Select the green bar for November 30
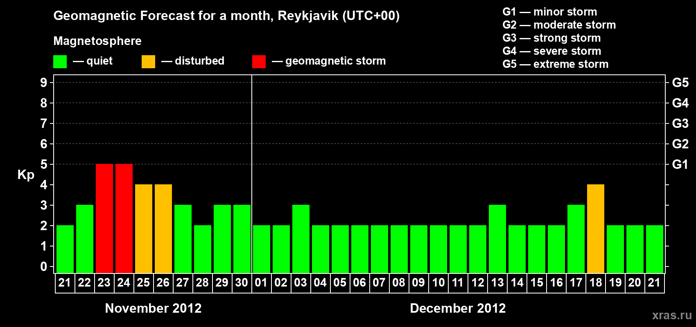Viewport: 696px width, 327px height. [x=242, y=239]
